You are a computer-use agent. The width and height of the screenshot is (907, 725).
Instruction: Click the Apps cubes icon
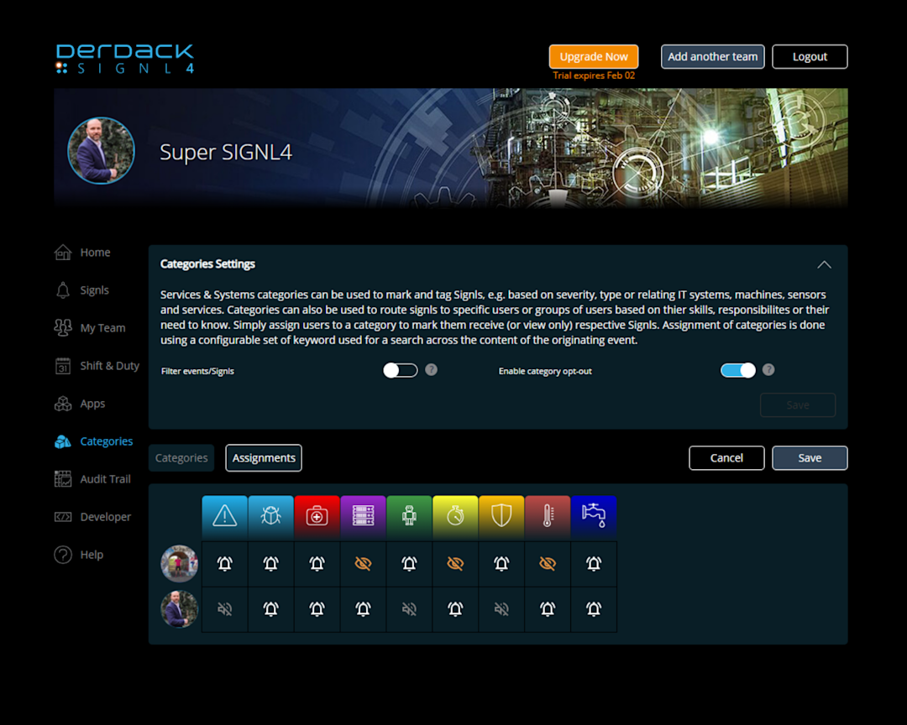63,404
